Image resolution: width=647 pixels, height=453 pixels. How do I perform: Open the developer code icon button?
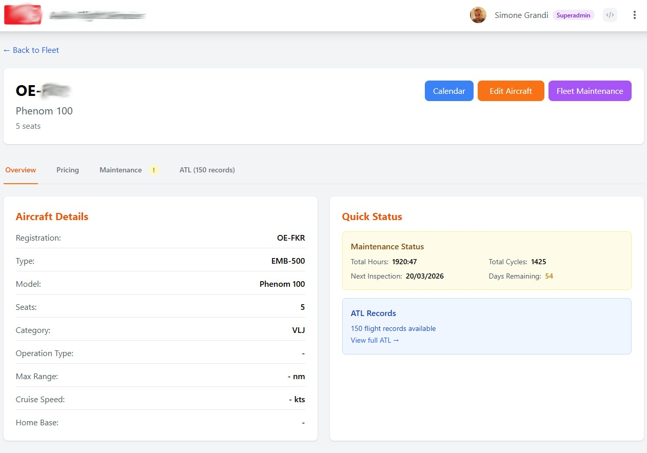click(610, 15)
